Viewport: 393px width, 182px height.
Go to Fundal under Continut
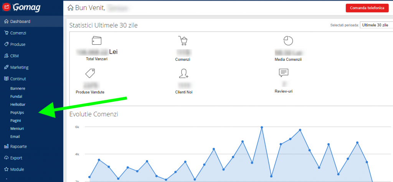point(16,96)
